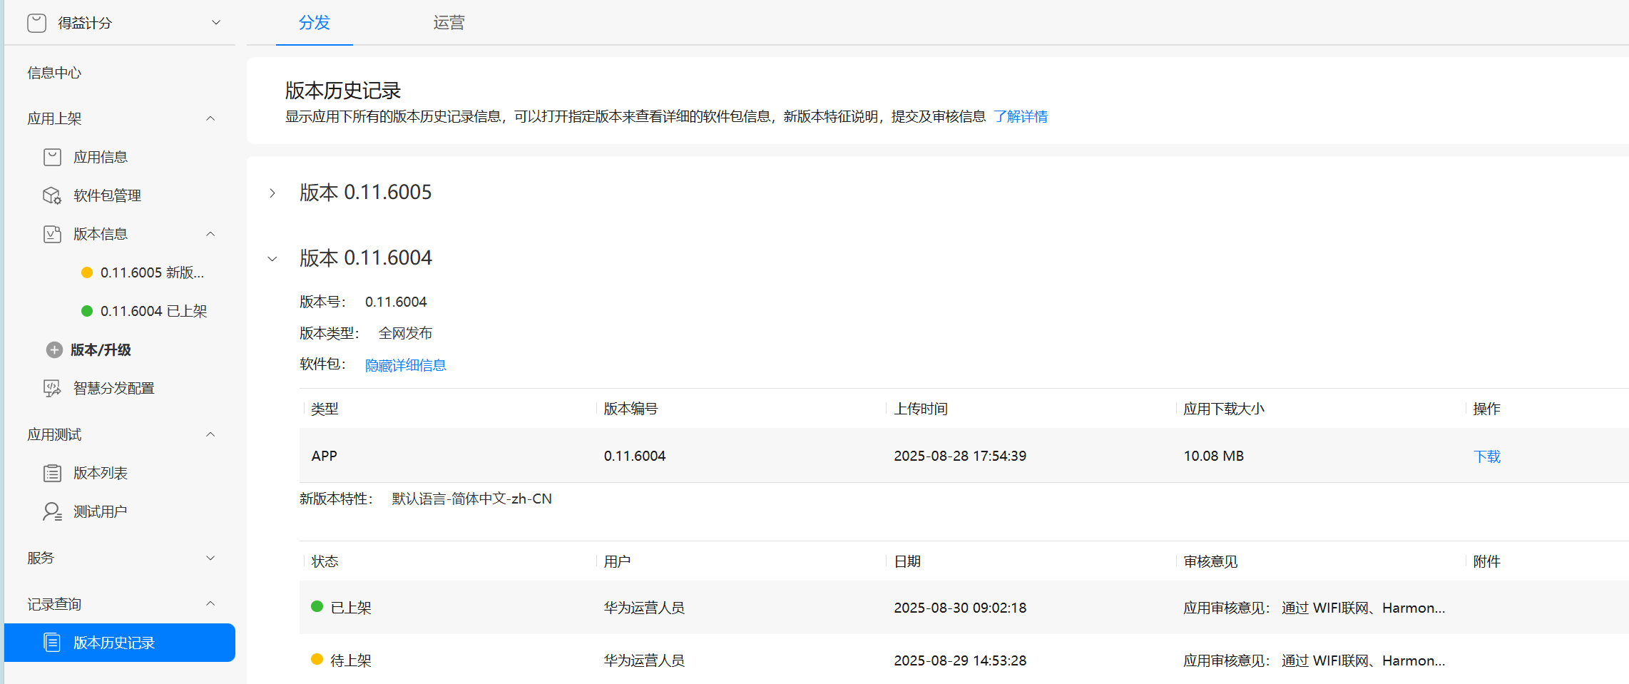Screen dimensions: 1629x684
Task: Expand the 服务 sidebar group
Action: click(x=210, y=558)
